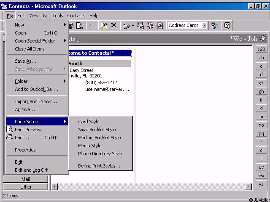
Task: Choose Archive in File menu
Action: (x=37, y=109)
